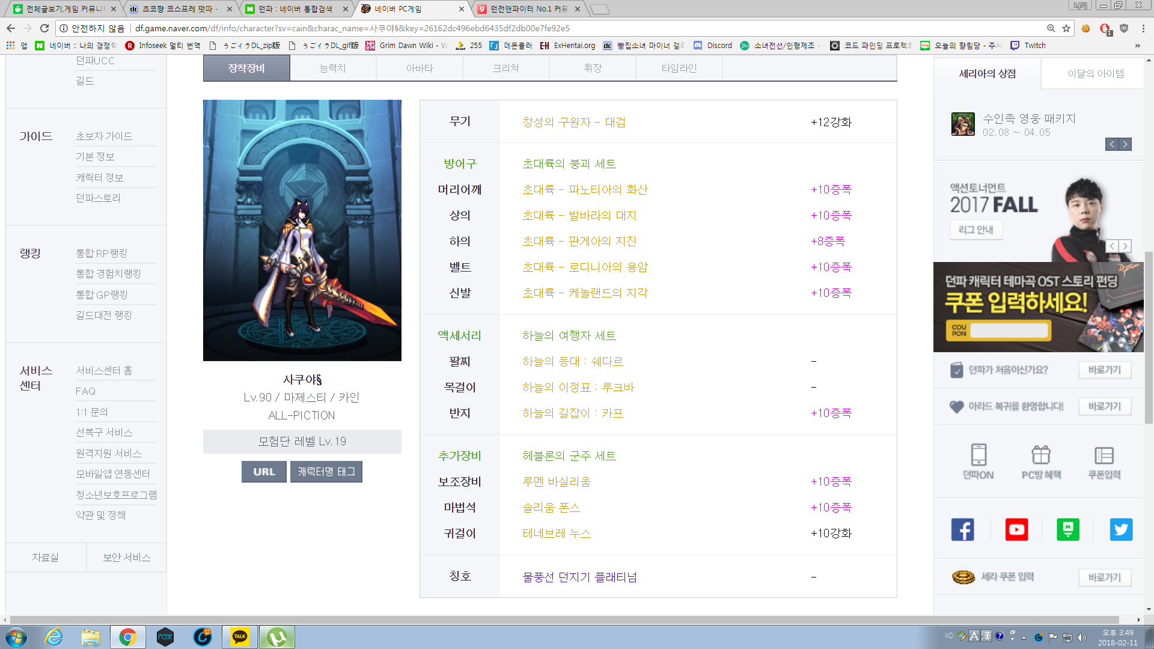The width and height of the screenshot is (1154, 649).
Task: Click the coupon code input field
Action: (x=1009, y=331)
